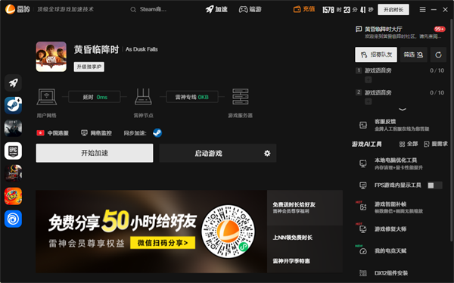Click the 雷神专线 0KB box

coord(191,97)
